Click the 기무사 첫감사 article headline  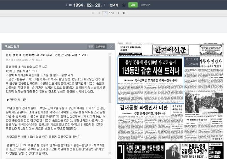[211, 62]
